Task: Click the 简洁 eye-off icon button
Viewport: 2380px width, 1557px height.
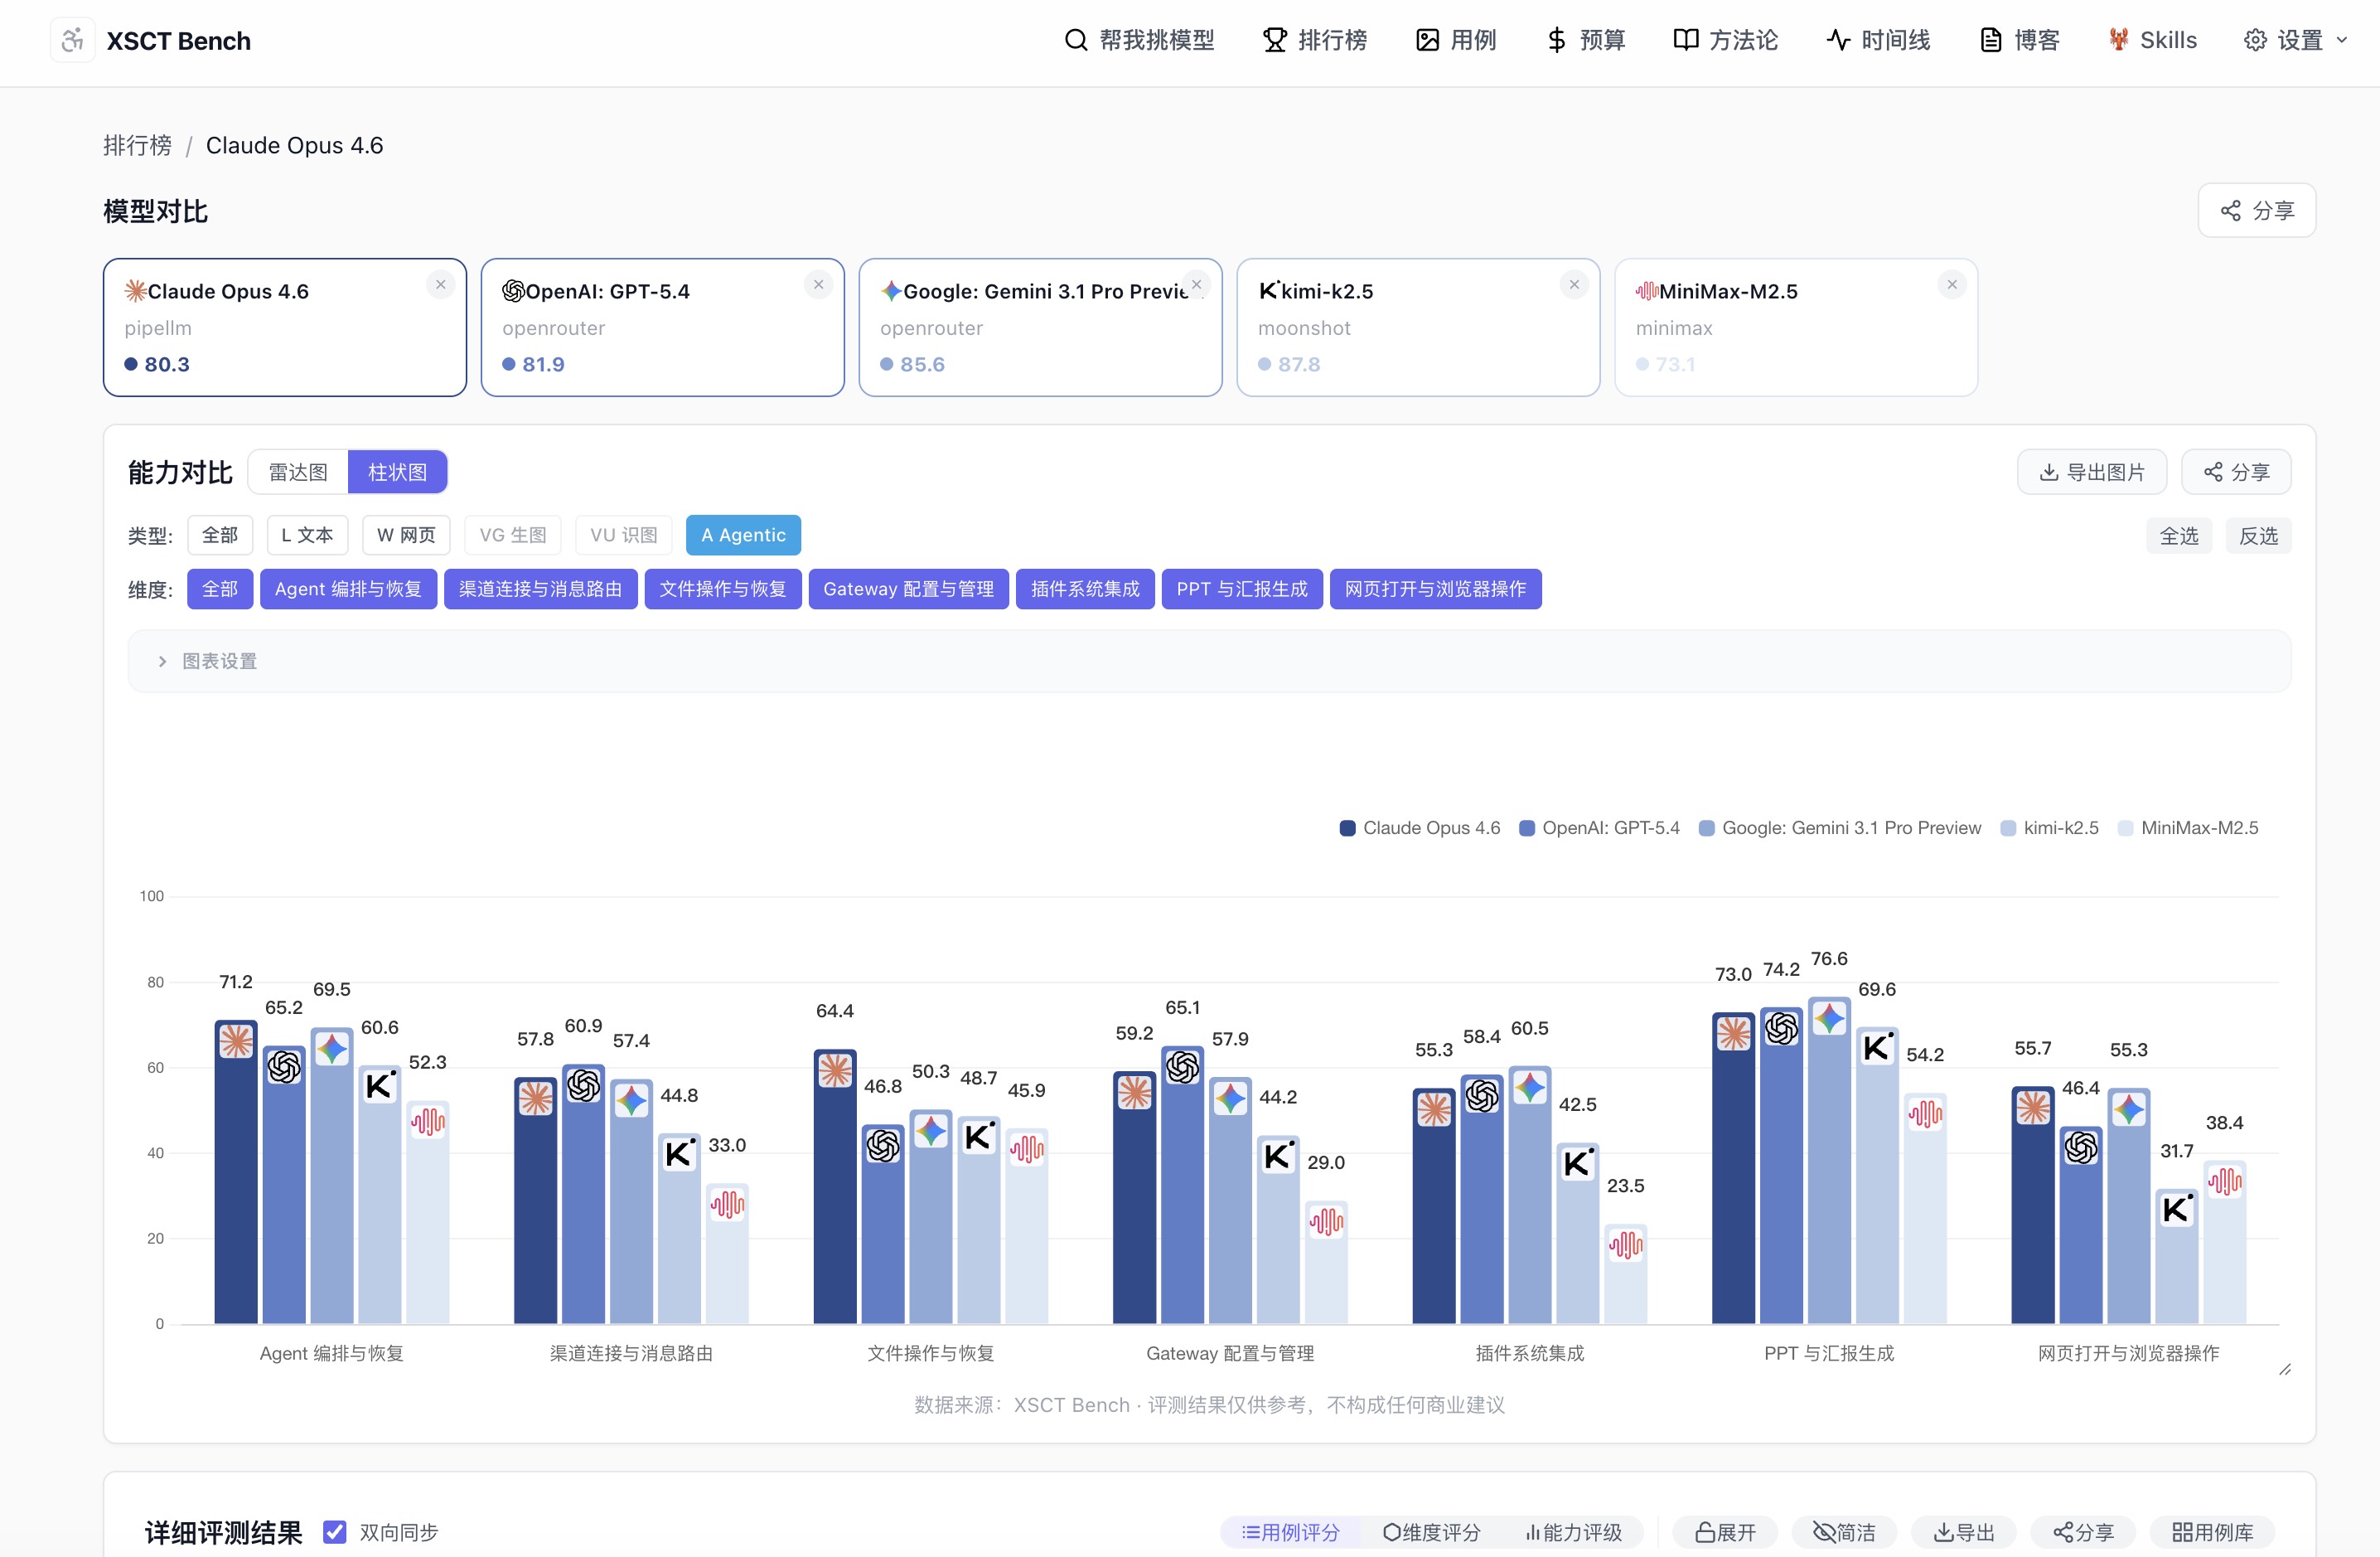Action: point(1844,1532)
